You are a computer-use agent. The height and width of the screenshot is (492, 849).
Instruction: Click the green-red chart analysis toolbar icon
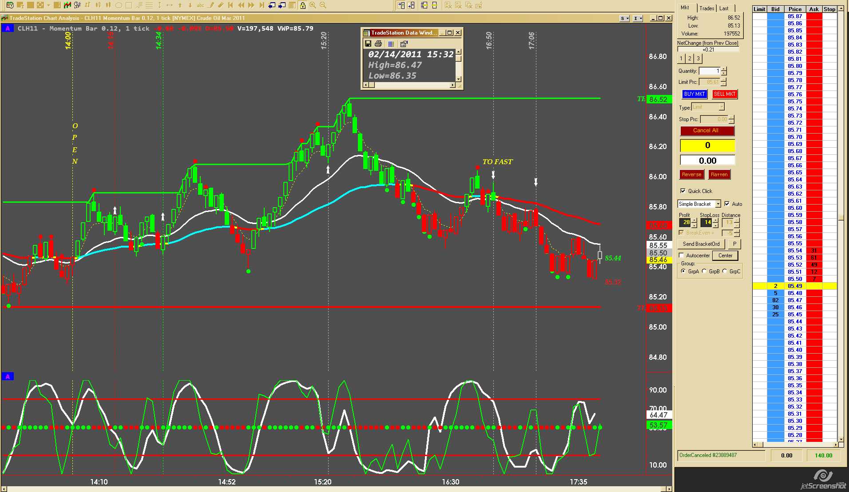(67, 5)
